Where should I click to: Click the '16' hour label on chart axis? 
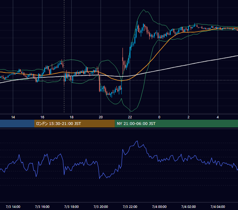[42, 117]
